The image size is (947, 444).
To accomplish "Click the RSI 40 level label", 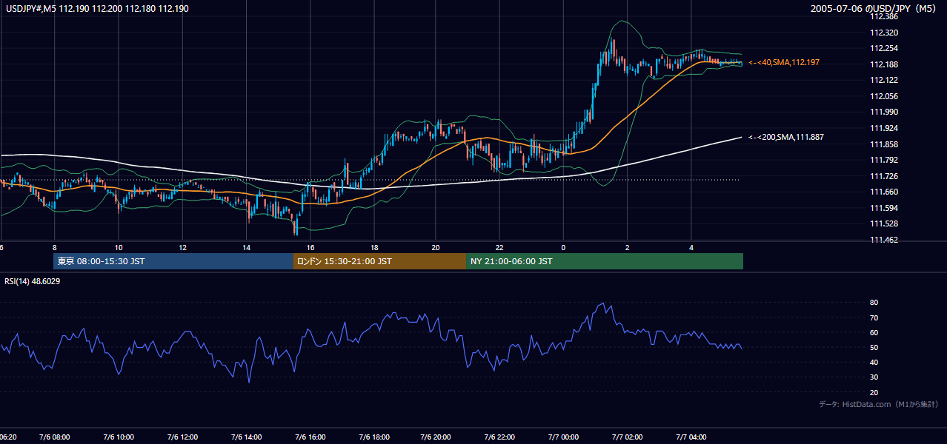I will pos(874,363).
